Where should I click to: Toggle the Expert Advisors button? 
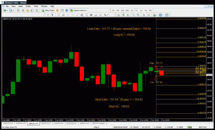[x=78, y=10]
